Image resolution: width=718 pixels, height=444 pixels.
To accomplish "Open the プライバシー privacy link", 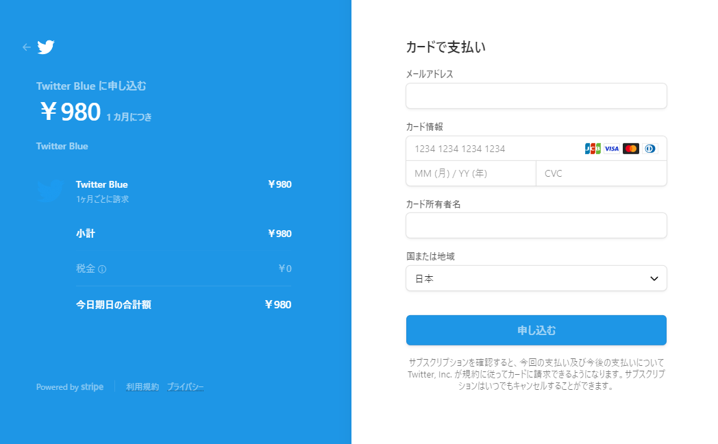I will click(x=185, y=387).
